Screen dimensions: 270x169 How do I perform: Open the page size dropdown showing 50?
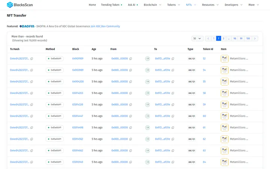(197, 38)
